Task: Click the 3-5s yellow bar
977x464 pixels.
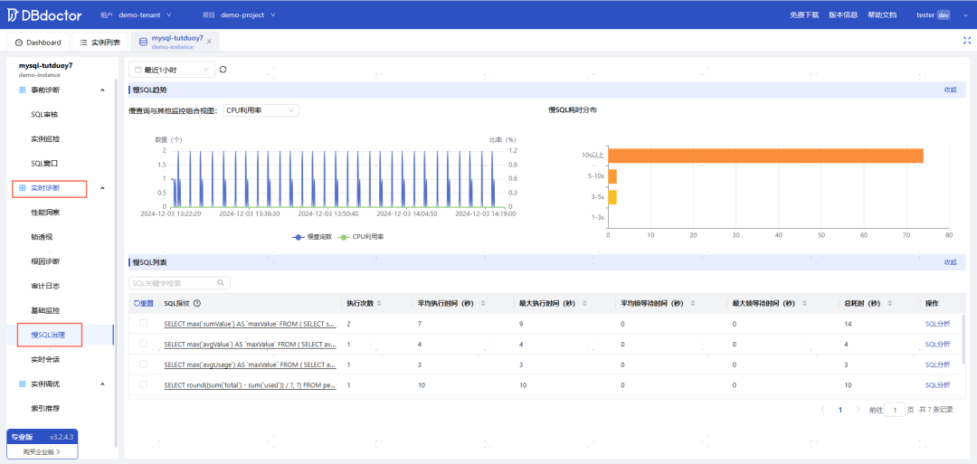Action: [612, 197]
